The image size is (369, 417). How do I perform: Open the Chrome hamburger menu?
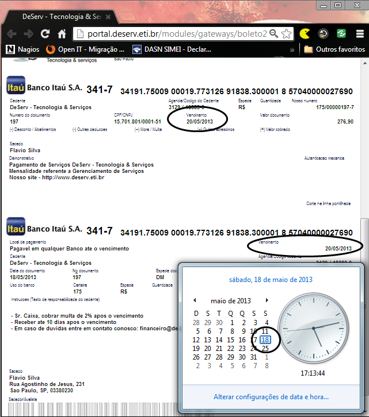coord(360,34)
